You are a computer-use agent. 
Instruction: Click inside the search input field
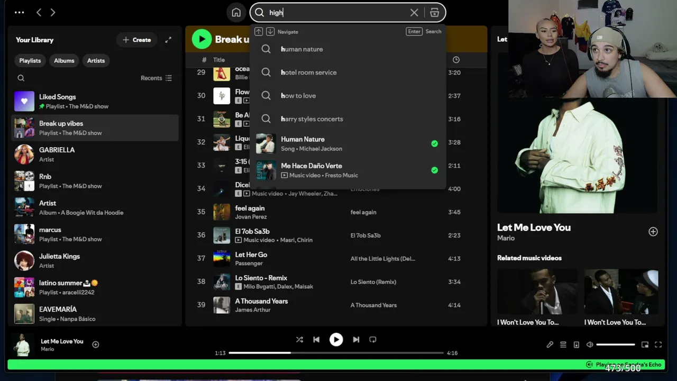tap(338, 13)
